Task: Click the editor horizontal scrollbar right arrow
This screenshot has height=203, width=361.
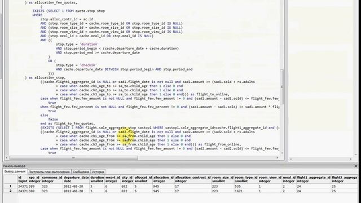Action: (277, 158)
